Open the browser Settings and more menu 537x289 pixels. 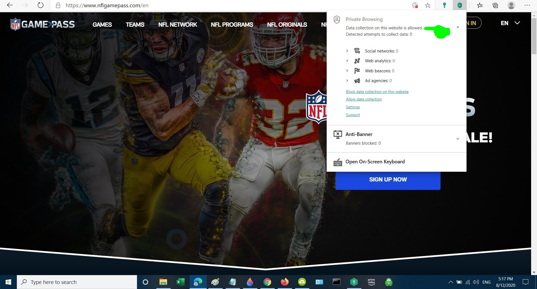tap(527, 5)
